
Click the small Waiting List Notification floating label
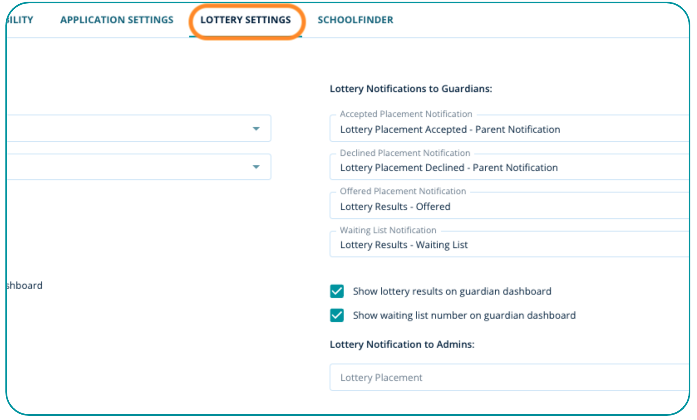coord(388,230)
